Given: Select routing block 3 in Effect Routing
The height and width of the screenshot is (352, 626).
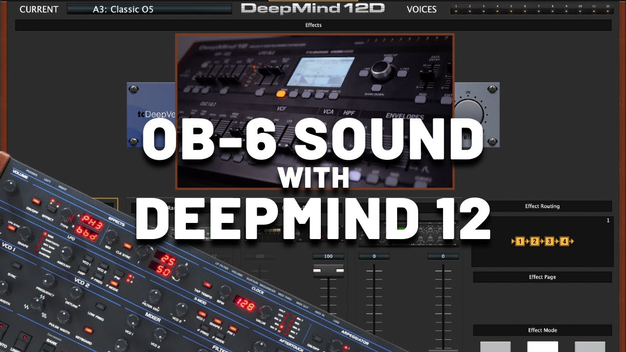Looking at the screenshot, I should 549,242.
